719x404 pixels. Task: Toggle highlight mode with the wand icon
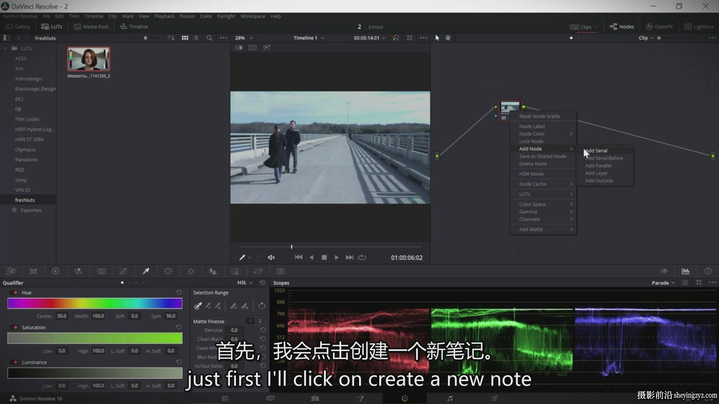pyautogui.click(x=266, y=48)
